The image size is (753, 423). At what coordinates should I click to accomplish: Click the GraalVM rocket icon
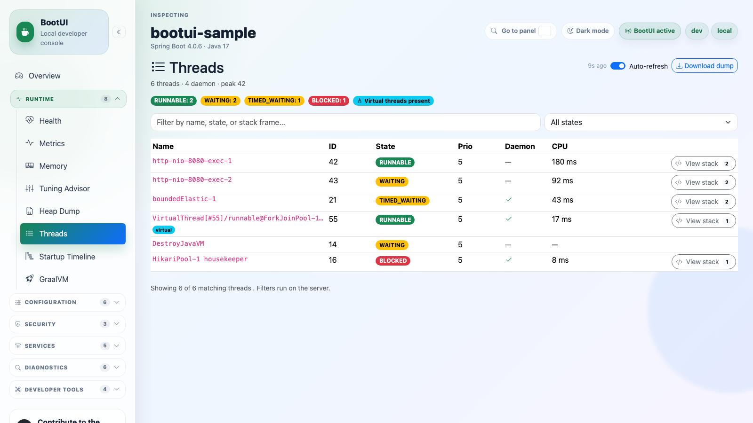(x=30, y=279)
